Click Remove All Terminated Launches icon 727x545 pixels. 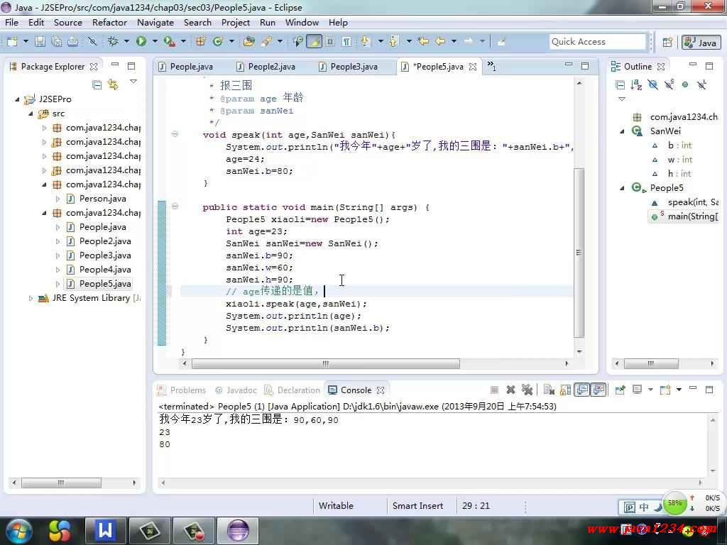(x=528, y=390)
